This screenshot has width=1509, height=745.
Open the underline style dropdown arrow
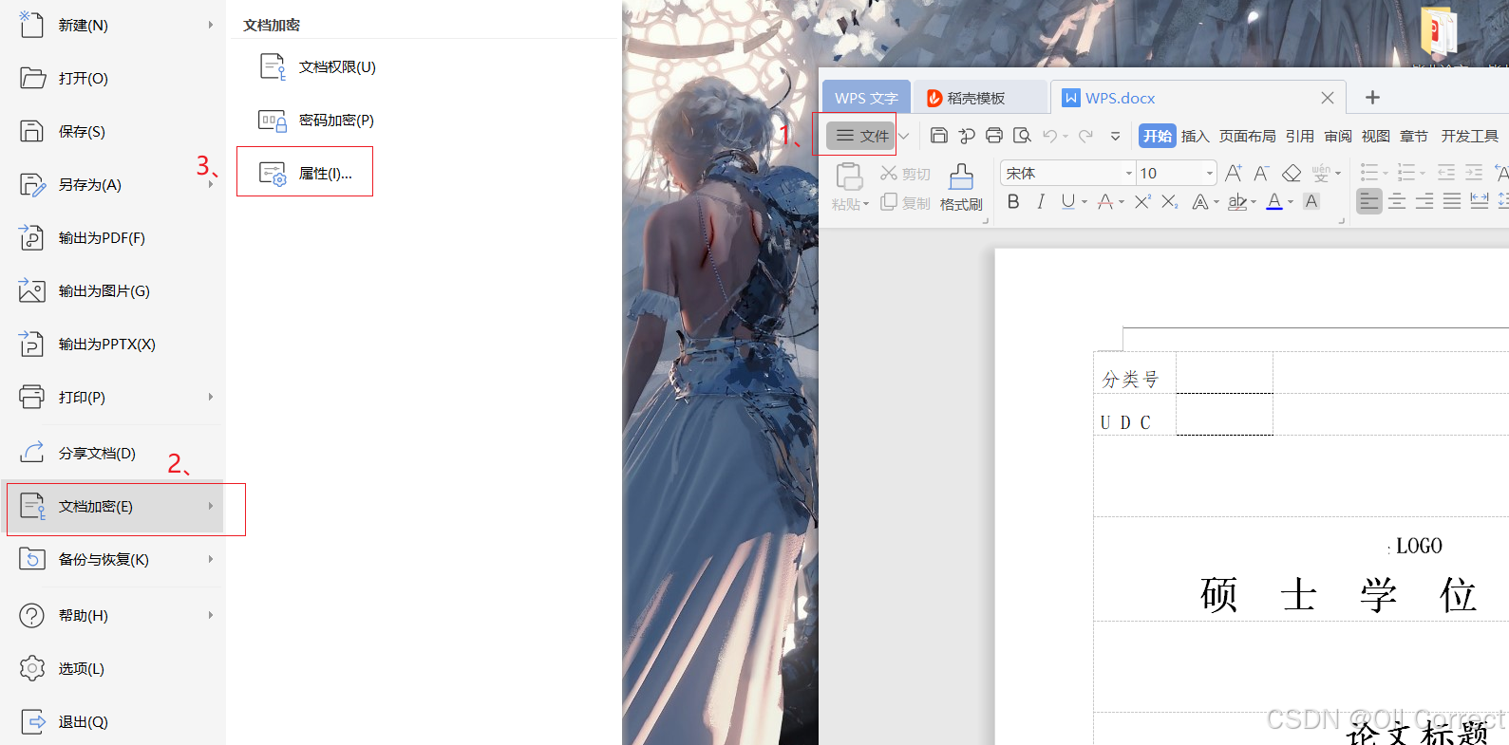tap(1085, 202)
